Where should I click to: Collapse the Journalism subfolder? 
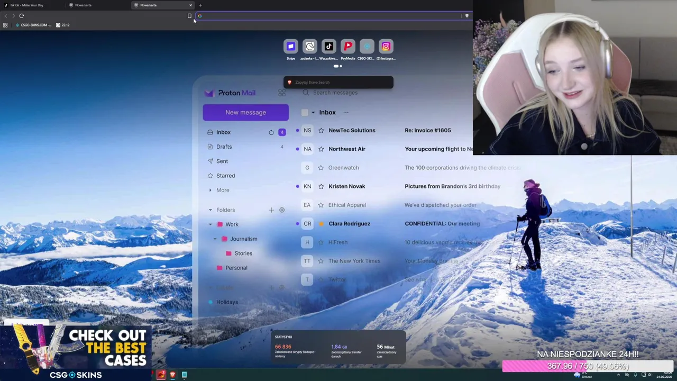click(215, 239)
